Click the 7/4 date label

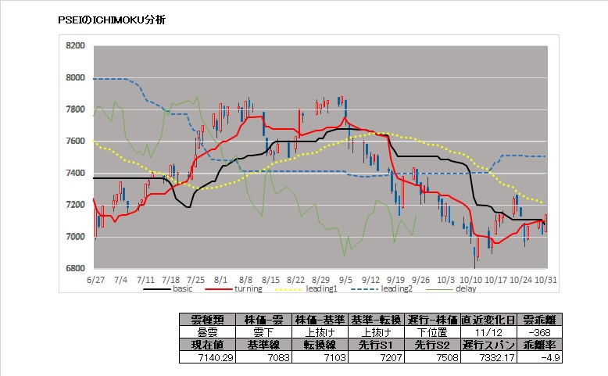(x=120, y=280)
